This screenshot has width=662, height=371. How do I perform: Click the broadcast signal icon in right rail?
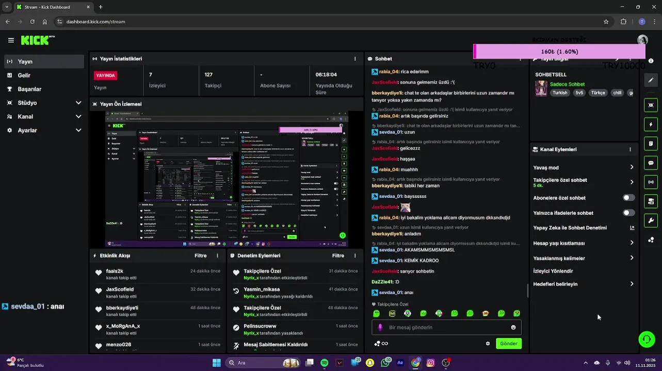click(651, 182)
